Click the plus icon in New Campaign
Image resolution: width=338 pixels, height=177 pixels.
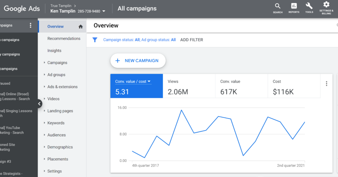118,61
